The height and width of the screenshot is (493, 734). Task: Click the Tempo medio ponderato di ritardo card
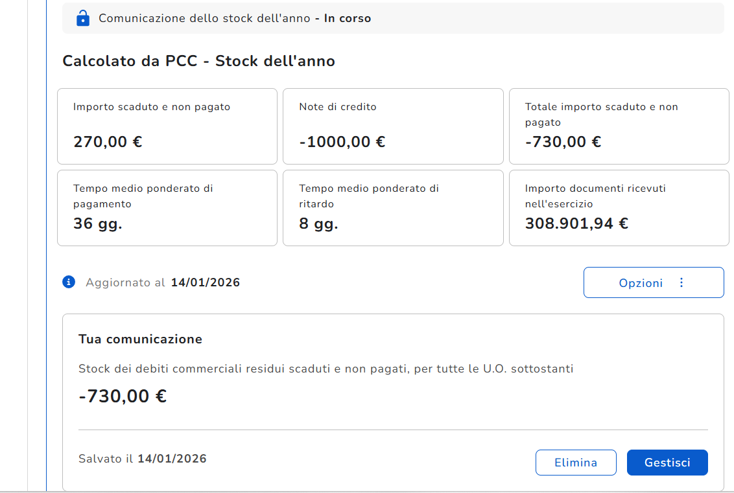point(393,208)
